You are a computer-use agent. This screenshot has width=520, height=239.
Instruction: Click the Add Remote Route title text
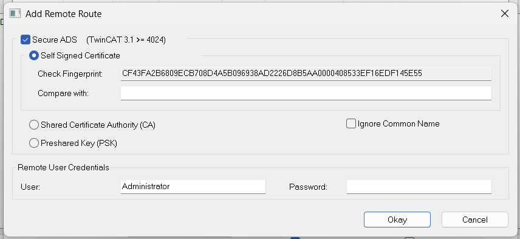pyautogui.click(x=63, y=14)
